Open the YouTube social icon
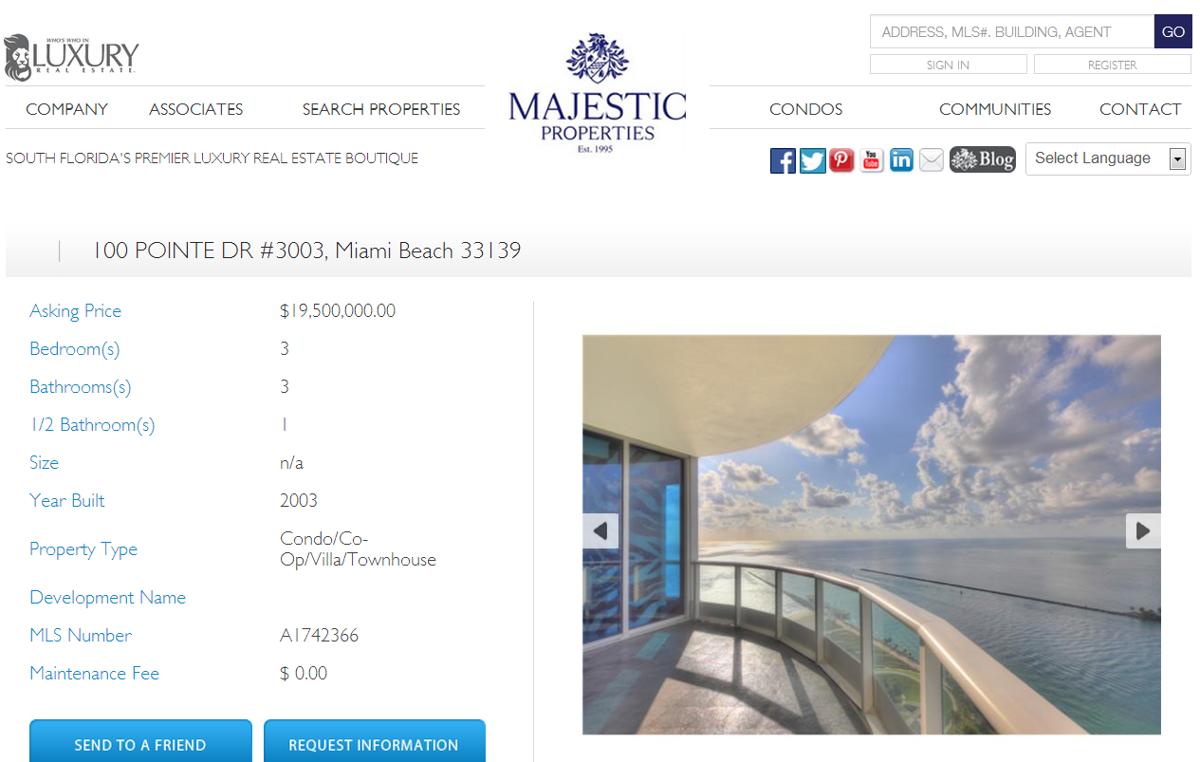The image size is (1200, 762). 872,160
